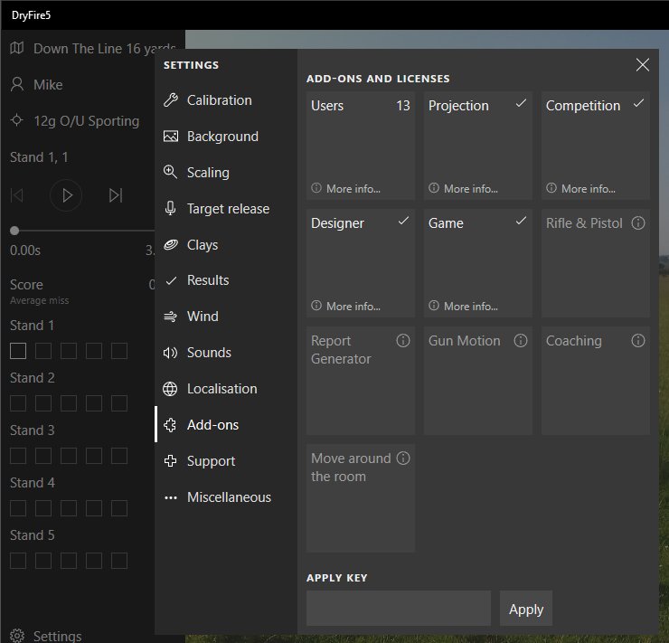
Task: Click the Apply Key input field
Action: tap(399, 609)
